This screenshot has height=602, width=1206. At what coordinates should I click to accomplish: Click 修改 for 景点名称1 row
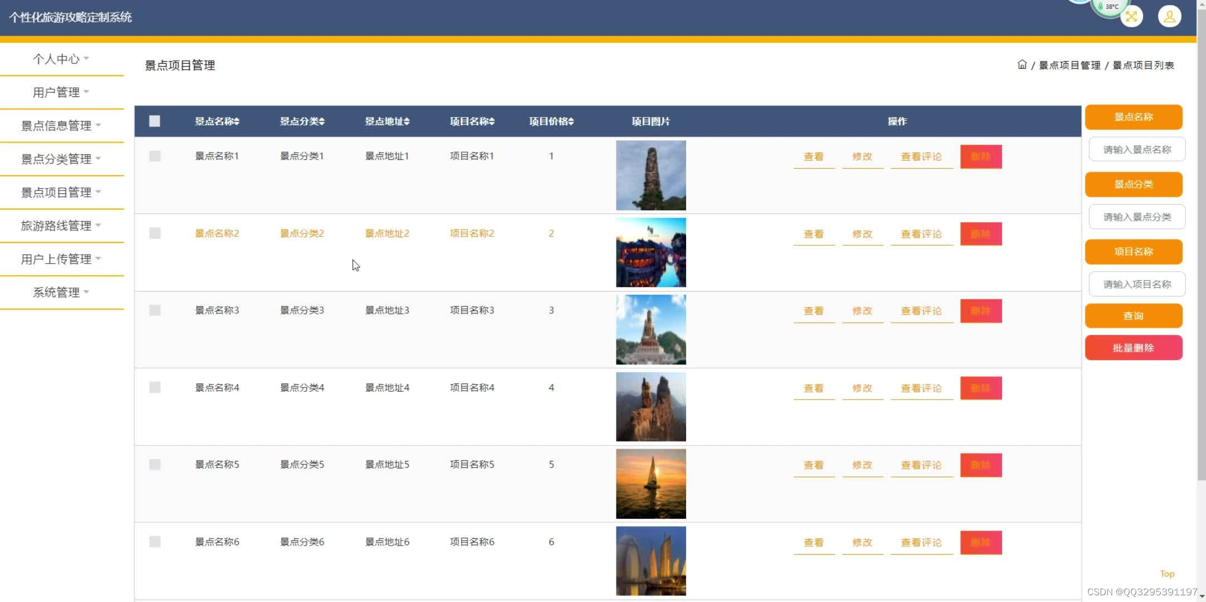[862, 157]
